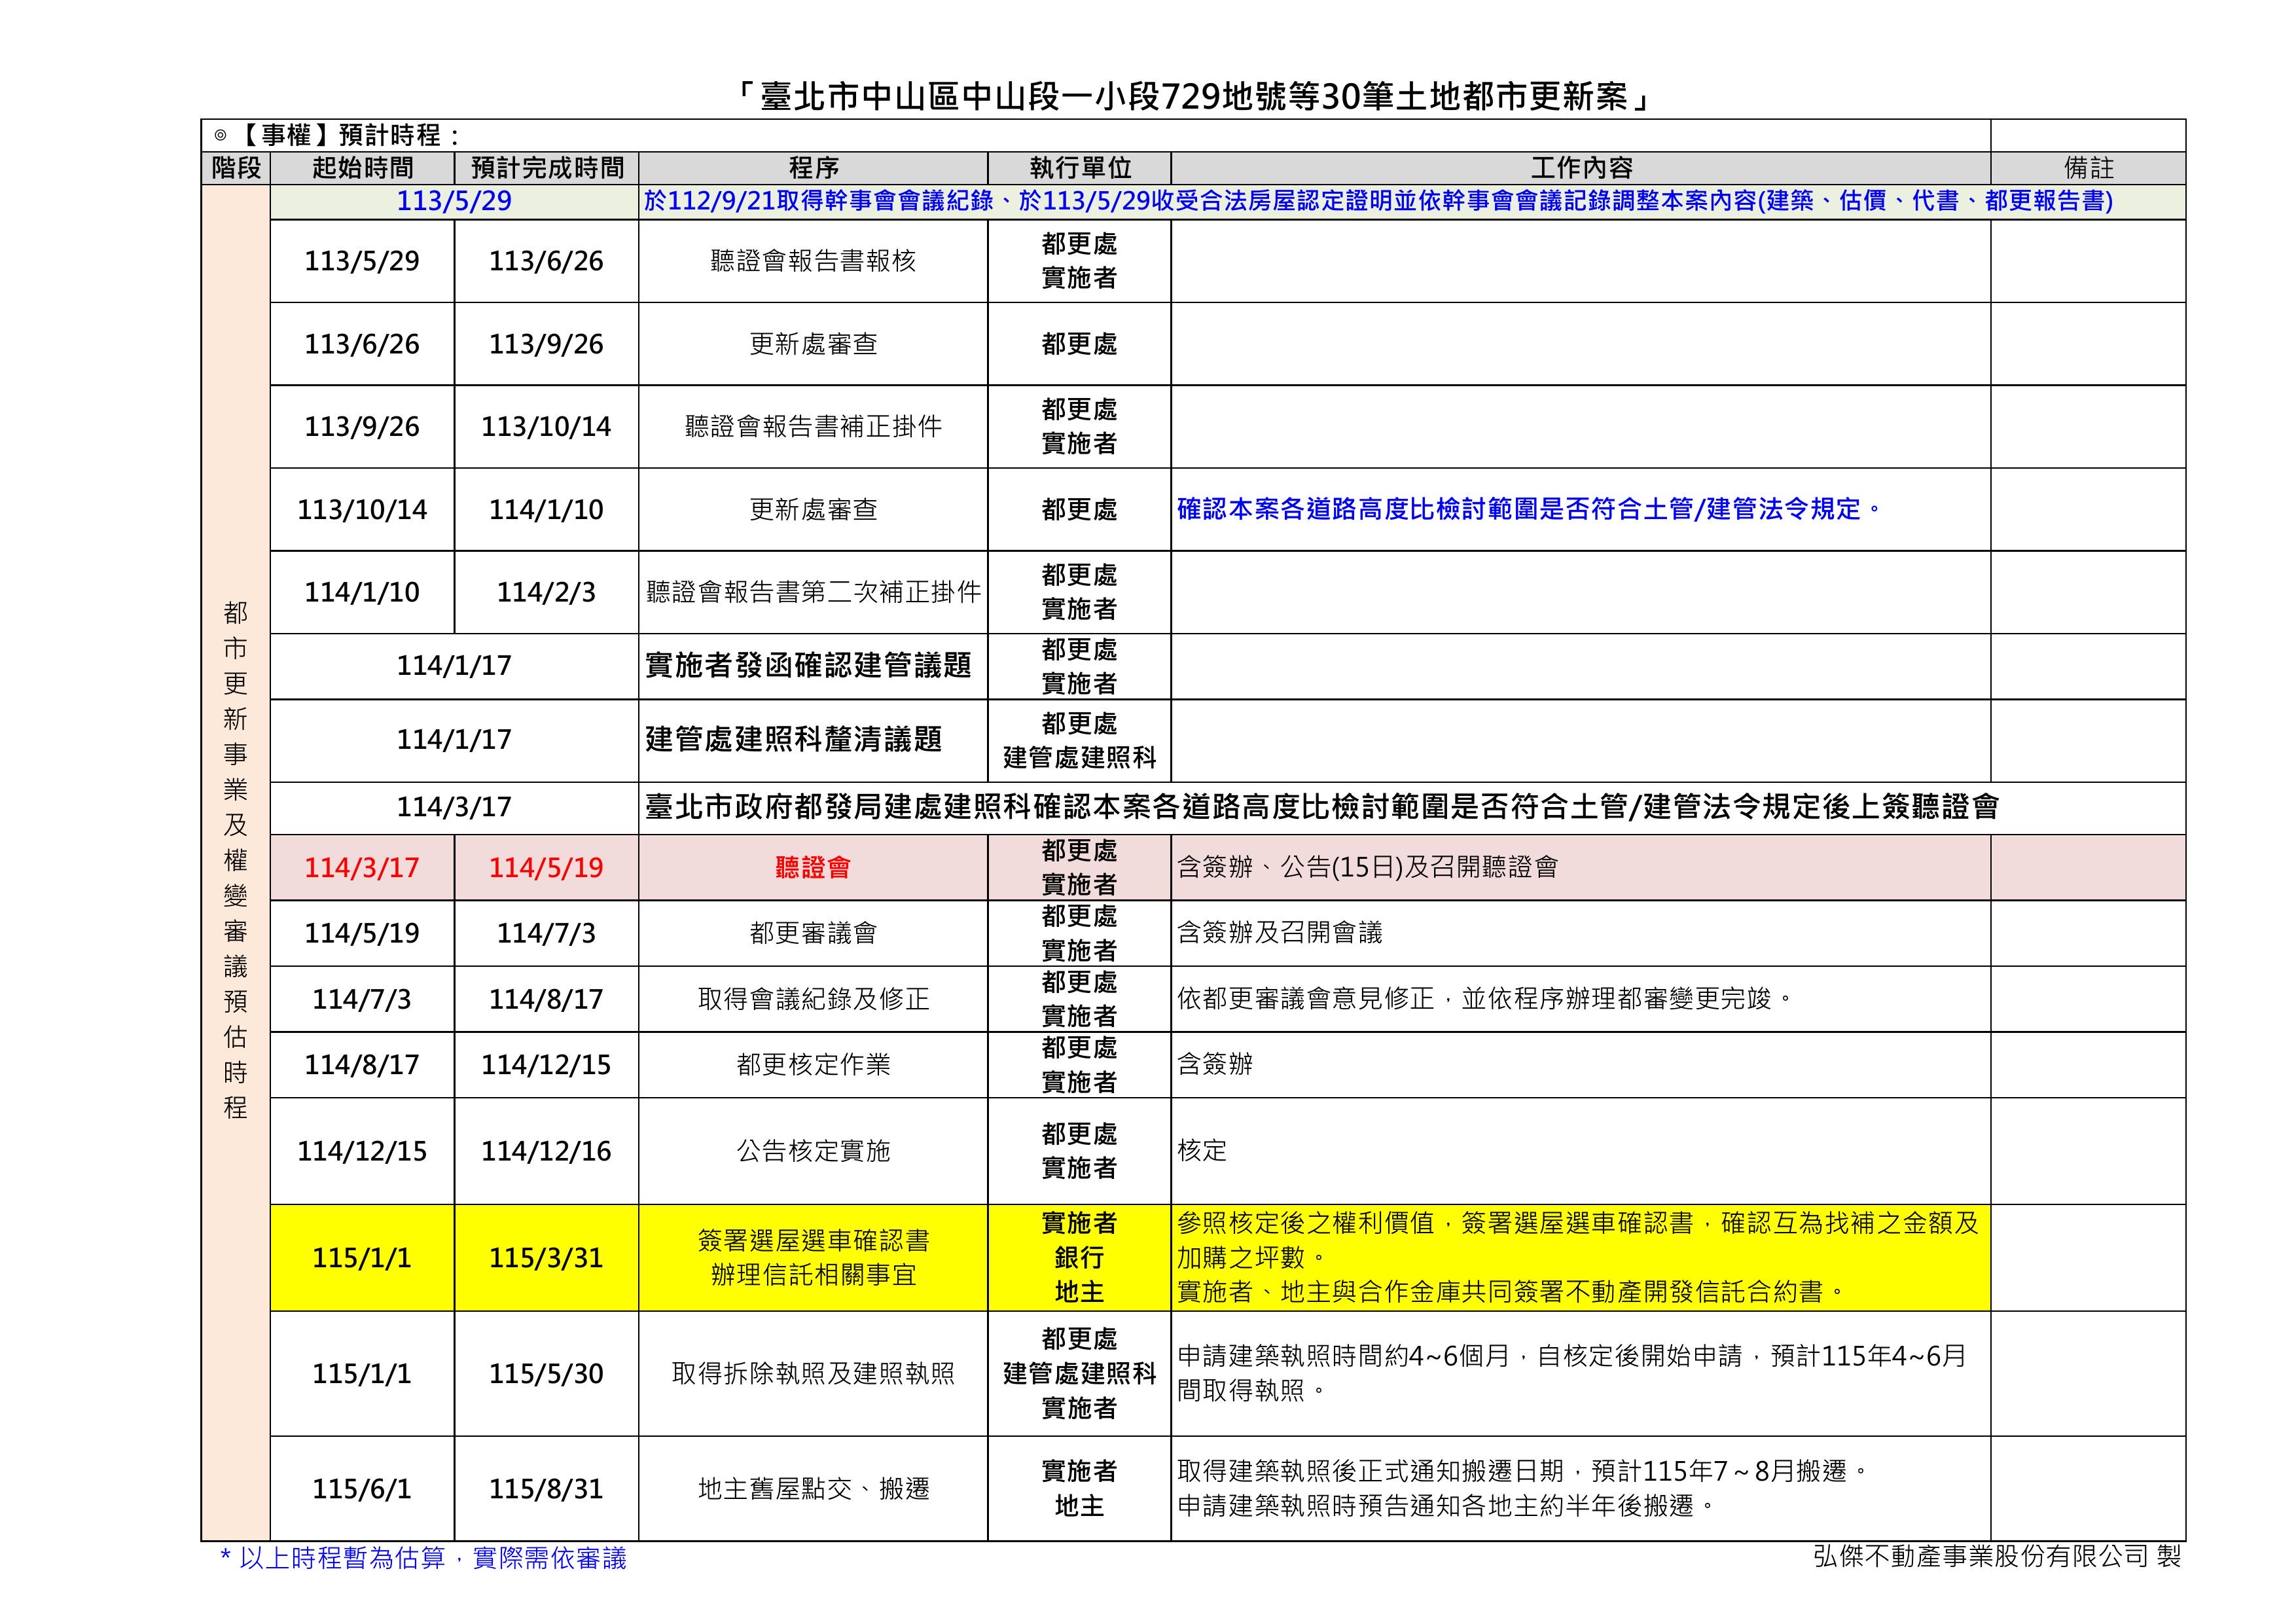Screen dimensions: 2296x1624
Task: Click the 聽證會報告書第二次補正掛件 cell
Action: pos(813,592)
